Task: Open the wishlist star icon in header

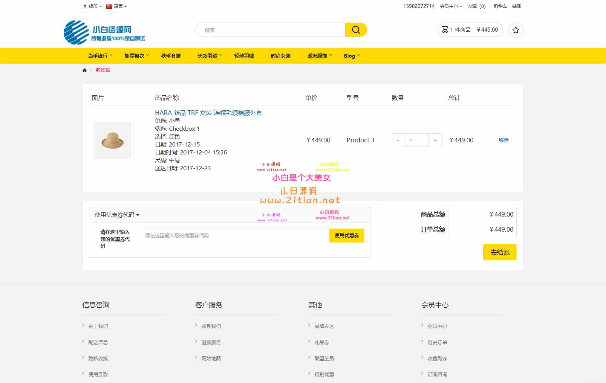Action: [x=516, y=30]
